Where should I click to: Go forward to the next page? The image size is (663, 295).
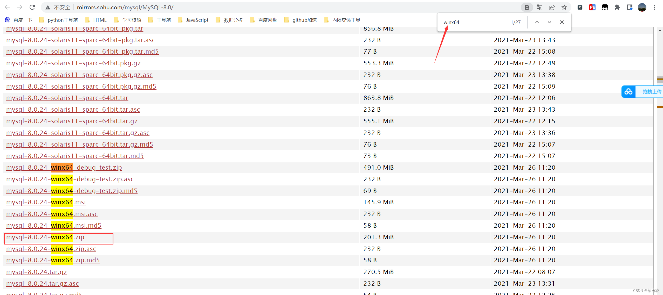coord(20,7)
